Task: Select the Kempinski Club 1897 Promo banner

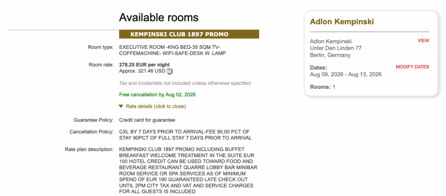Action: [189, 34]
